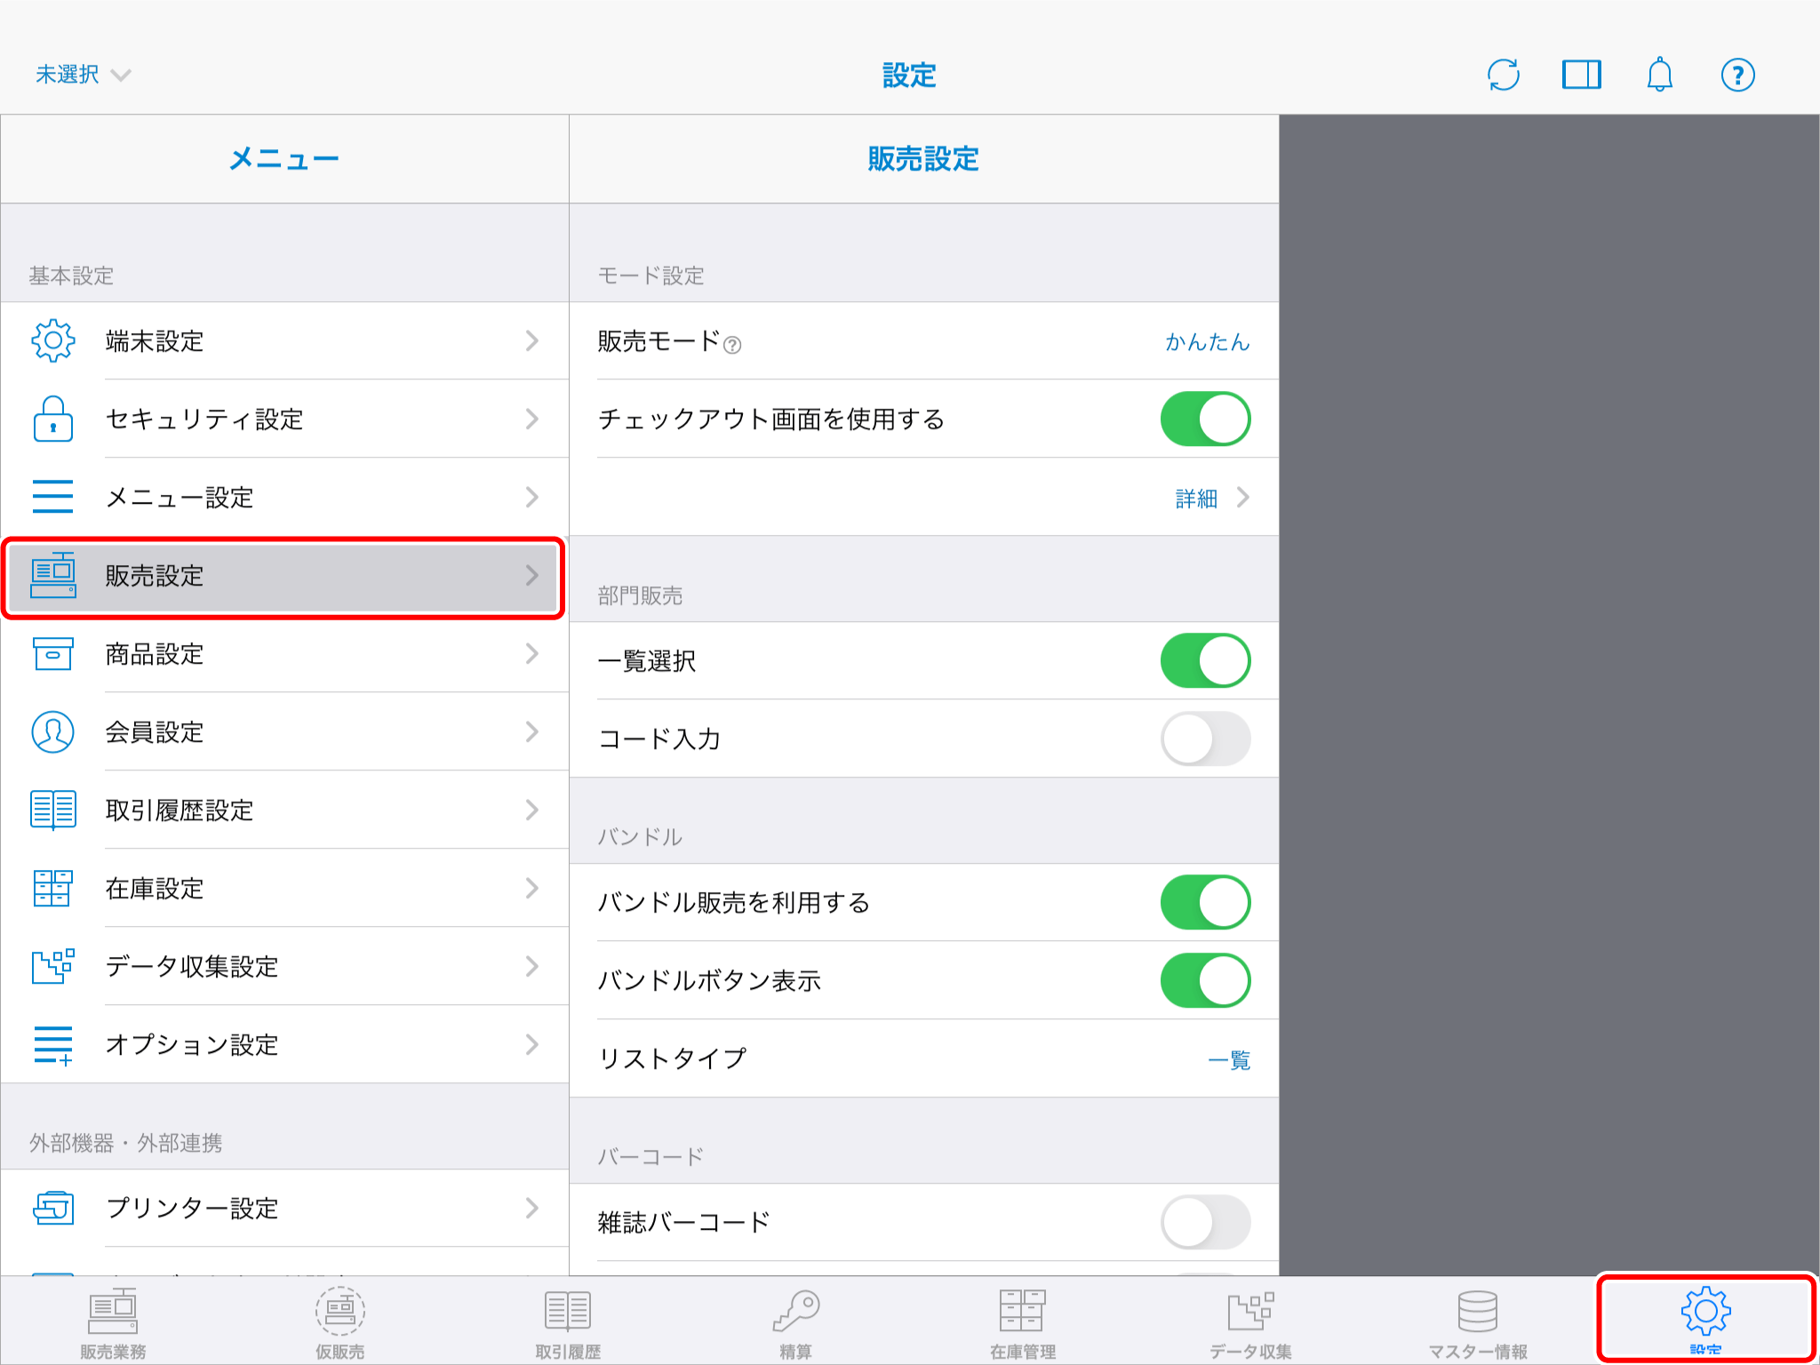Enable コード入力 switch

1205,738
